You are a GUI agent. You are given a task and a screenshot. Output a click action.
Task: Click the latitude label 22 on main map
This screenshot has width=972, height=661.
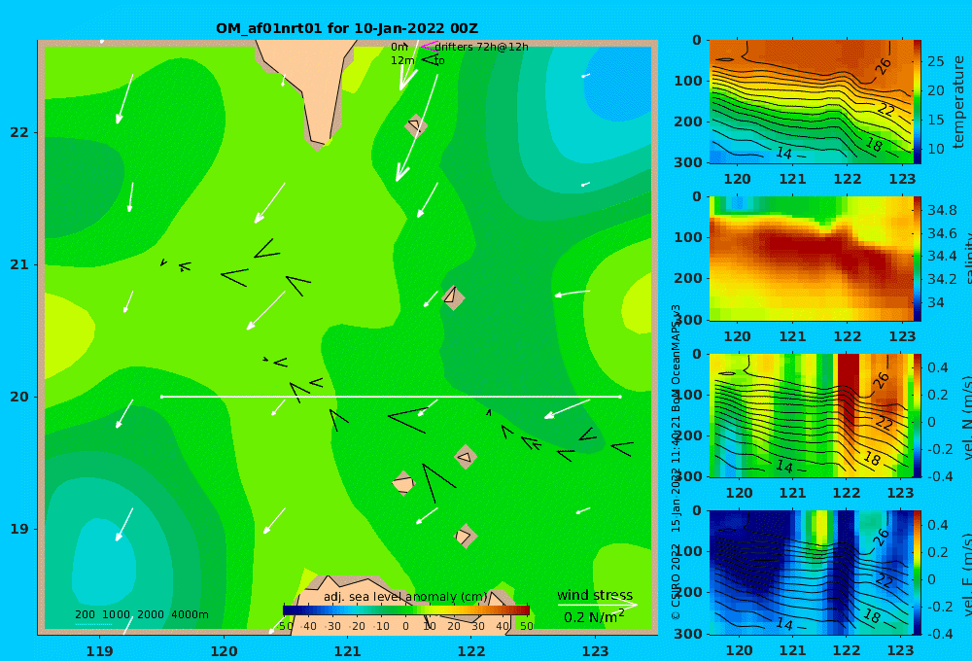point(19,132)
